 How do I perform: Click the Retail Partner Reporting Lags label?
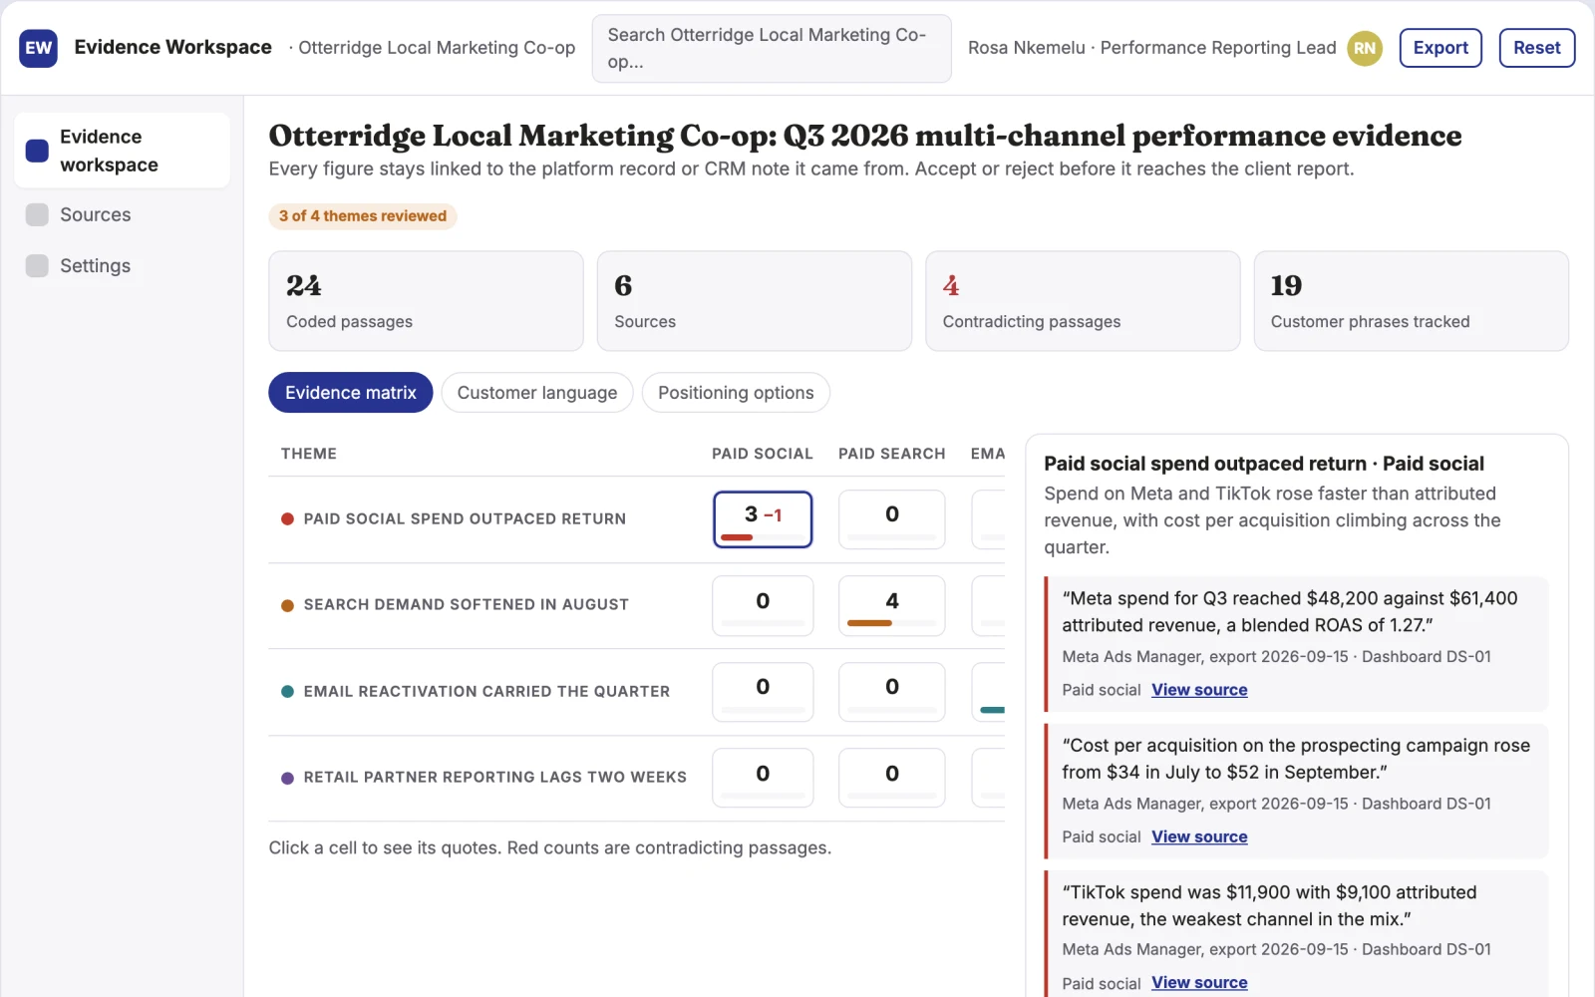pyautogui.click(x=495, y=778)
